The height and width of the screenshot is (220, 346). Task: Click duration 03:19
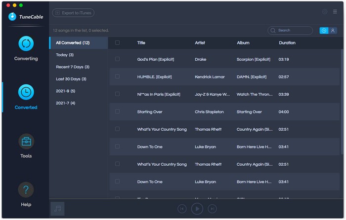pyautogui.click(x=284, y=60)
